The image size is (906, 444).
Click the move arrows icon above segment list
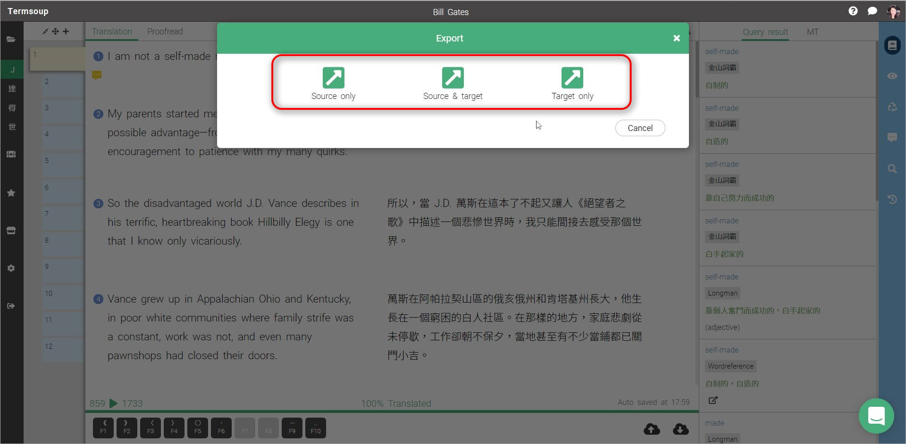point(55,31)
